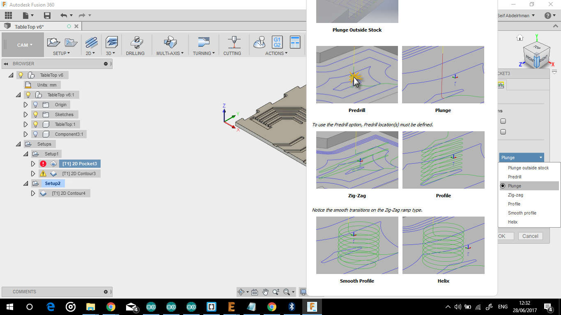The image size is (561, 315).
Task: Choose the Drilling tool icon
Action: coord(136,42)
